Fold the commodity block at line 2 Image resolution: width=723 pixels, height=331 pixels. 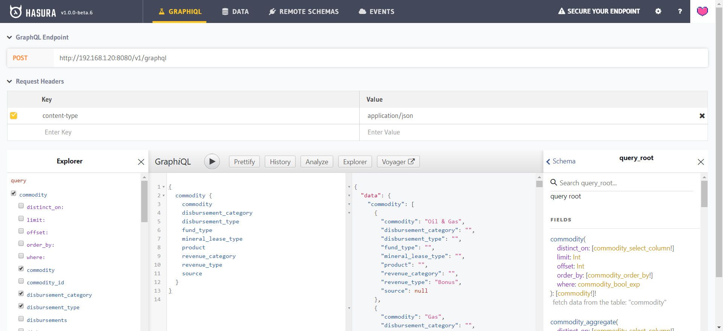pos(163,195)
